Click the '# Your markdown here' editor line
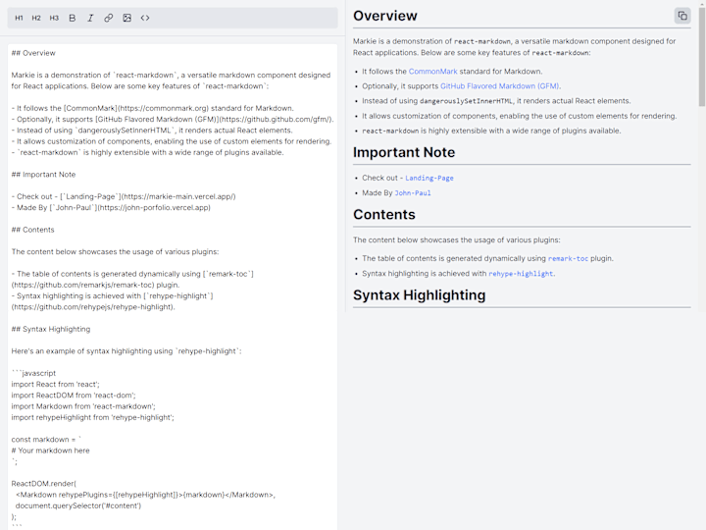 point(50,450)
